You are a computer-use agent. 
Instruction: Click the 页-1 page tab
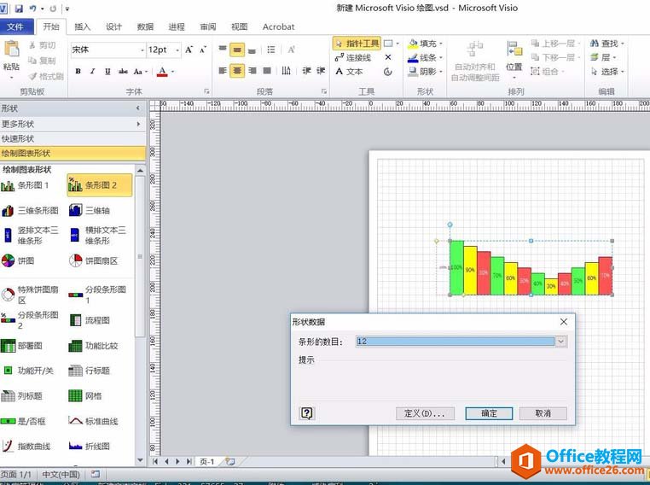point(207,461)
